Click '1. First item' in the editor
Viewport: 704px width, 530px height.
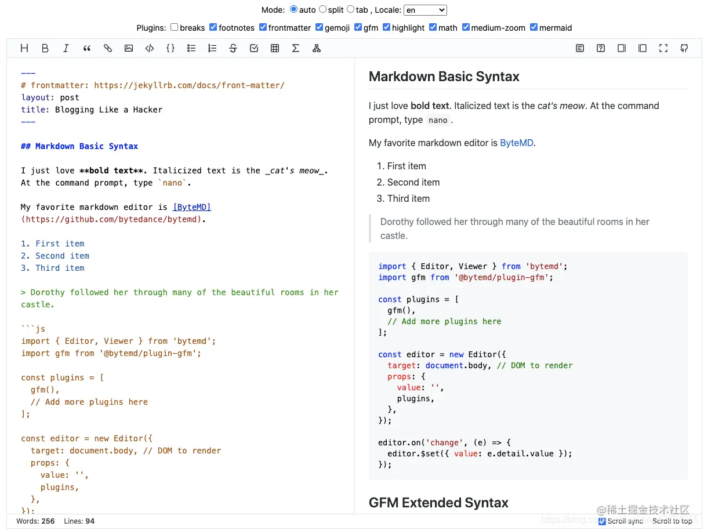[53, 244]
